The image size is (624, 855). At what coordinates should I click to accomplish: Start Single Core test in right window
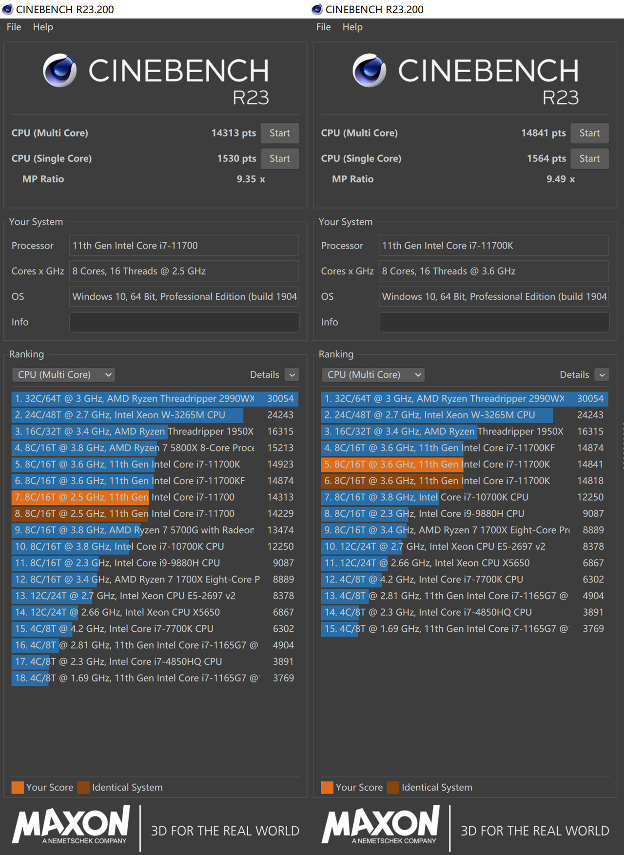coord(590,158)
